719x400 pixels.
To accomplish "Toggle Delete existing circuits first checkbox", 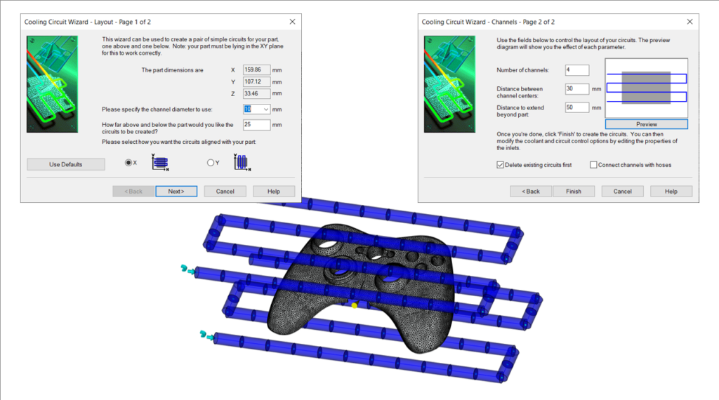I will click(500, 165).
